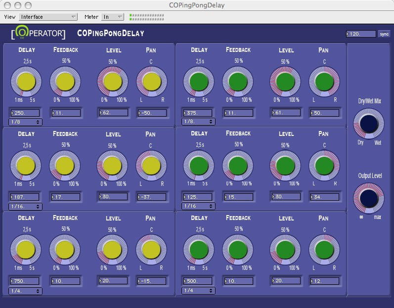
Task: Click the level field showing 61
Action: click(286, 113)
